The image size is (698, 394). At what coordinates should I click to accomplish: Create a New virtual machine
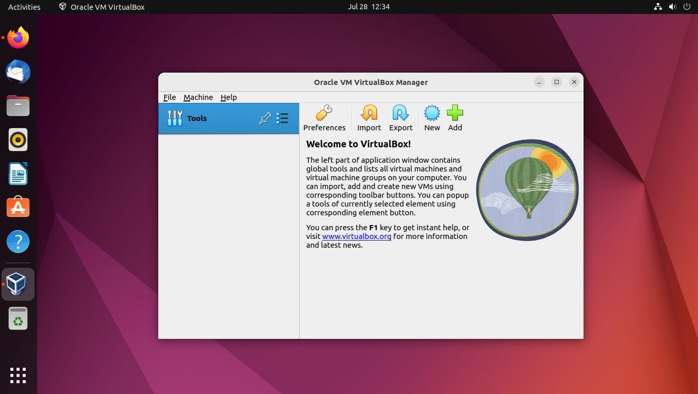point(432,118)
